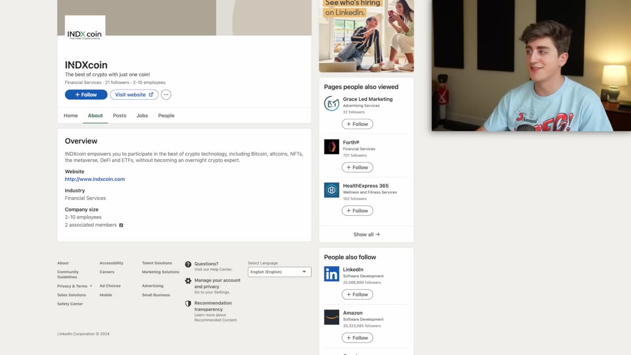Open the Sales Solutions footer link
The image size is (631, 355).
[x=71, y=295]
